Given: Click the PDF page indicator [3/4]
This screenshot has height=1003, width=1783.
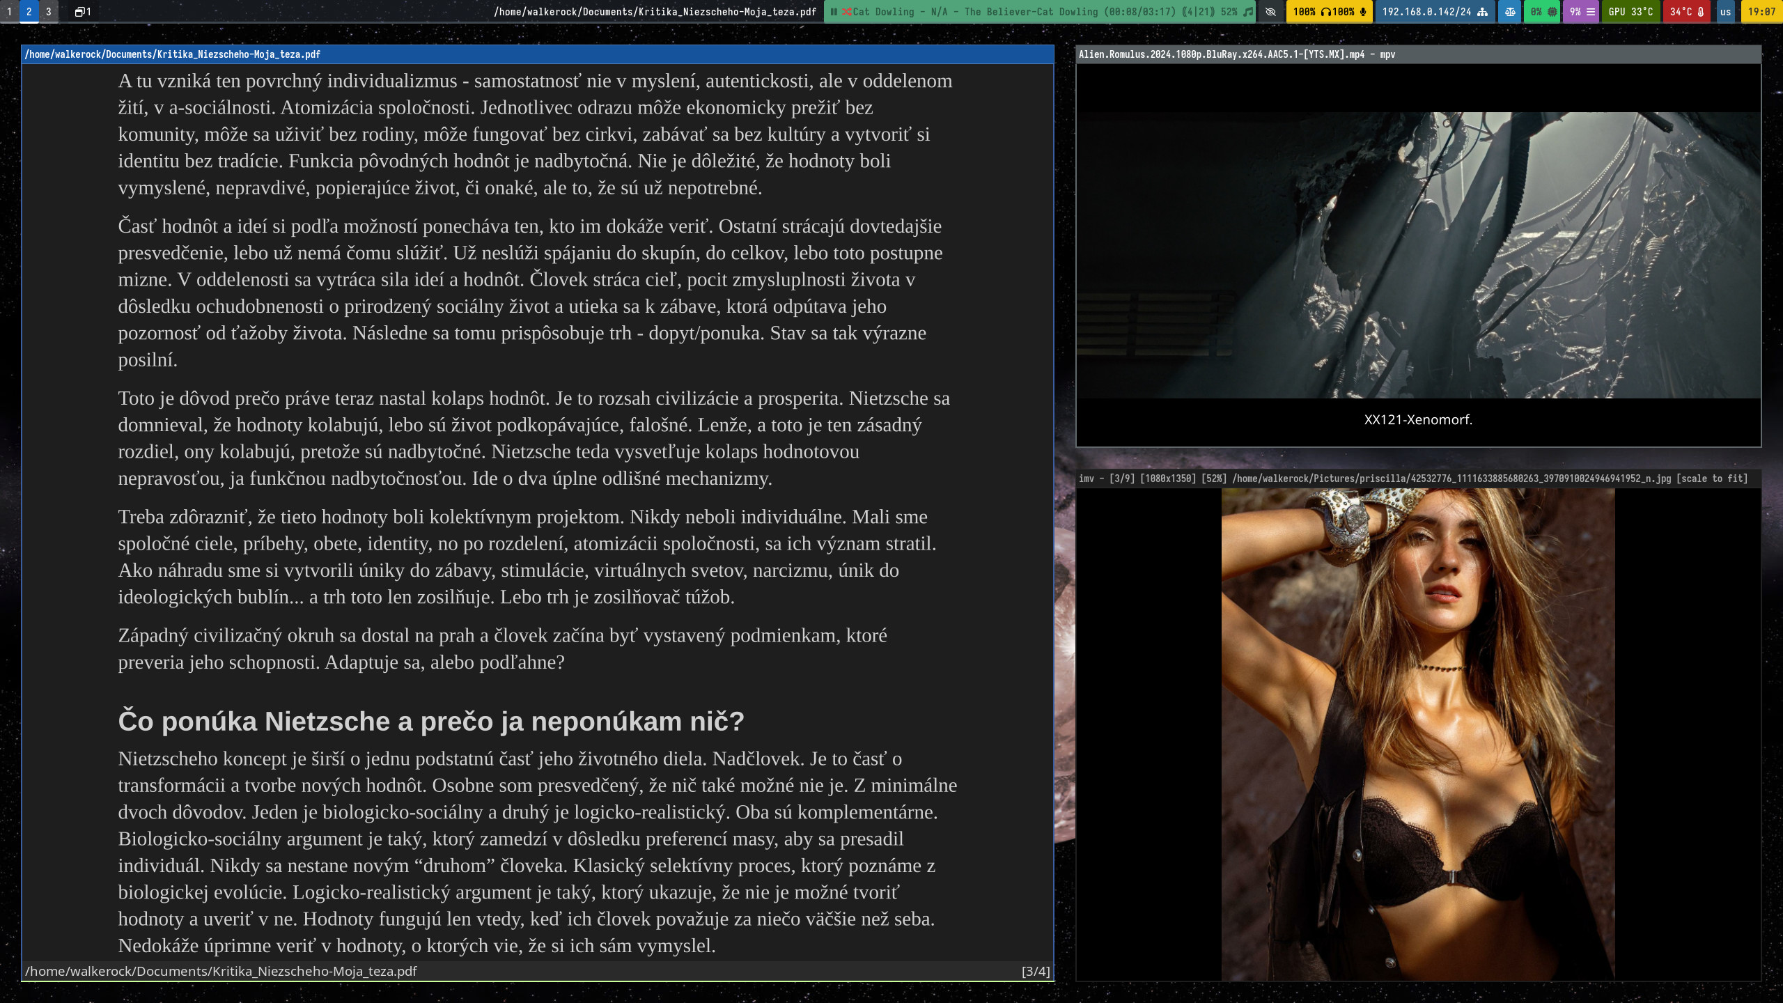Looking at the screenshot, I should tap(1035, 971).
